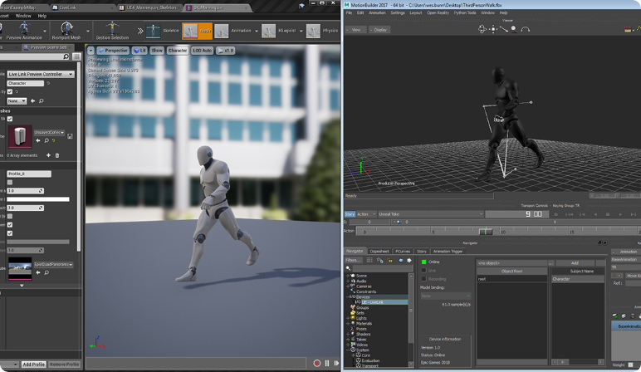Delete array elements with trash icon
This screenshot has width=641, height=372.
pos(57,155)
